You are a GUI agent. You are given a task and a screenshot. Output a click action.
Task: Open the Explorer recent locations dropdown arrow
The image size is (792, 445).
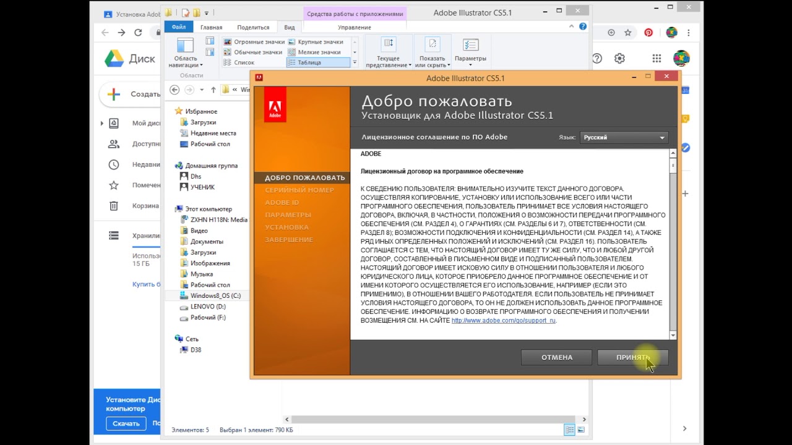pos(202,90)
